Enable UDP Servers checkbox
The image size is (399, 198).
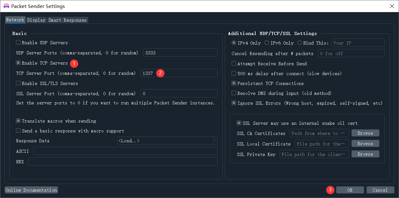point(18,43)
